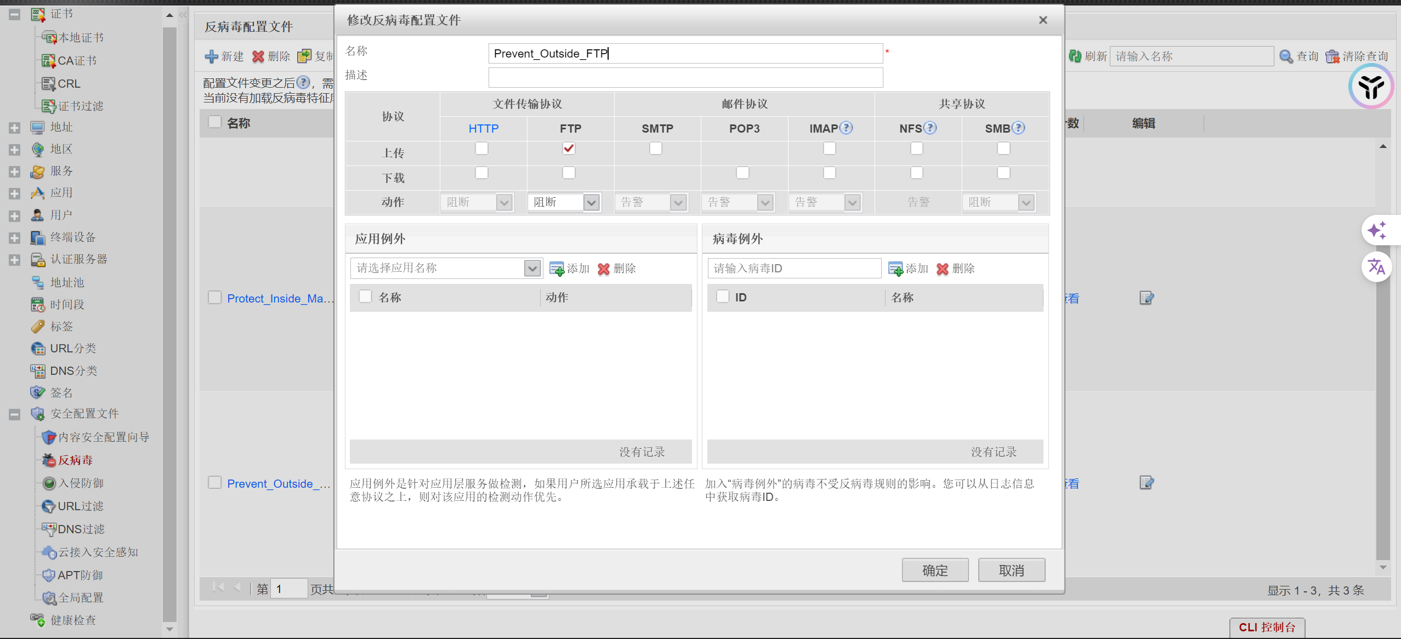Select 反病毒 in the sidebar
Image resolution: width=1401 pixels, height=639 pixels.
75,460
